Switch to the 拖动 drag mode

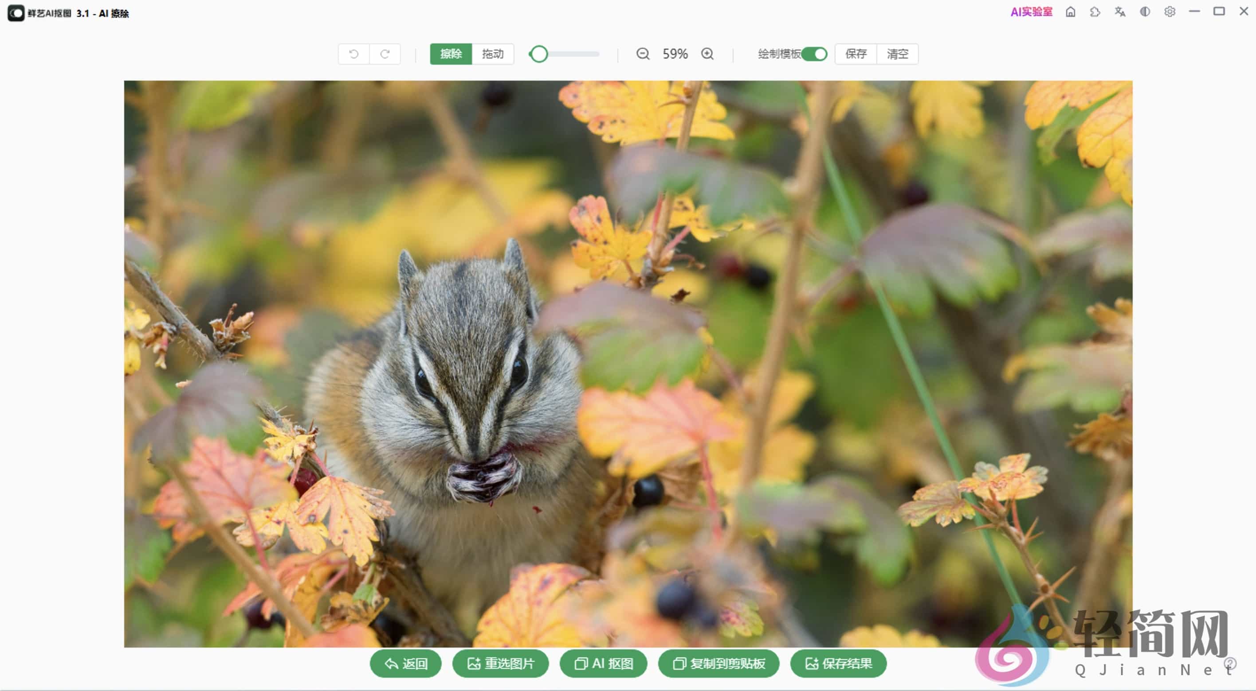point(492,54)
